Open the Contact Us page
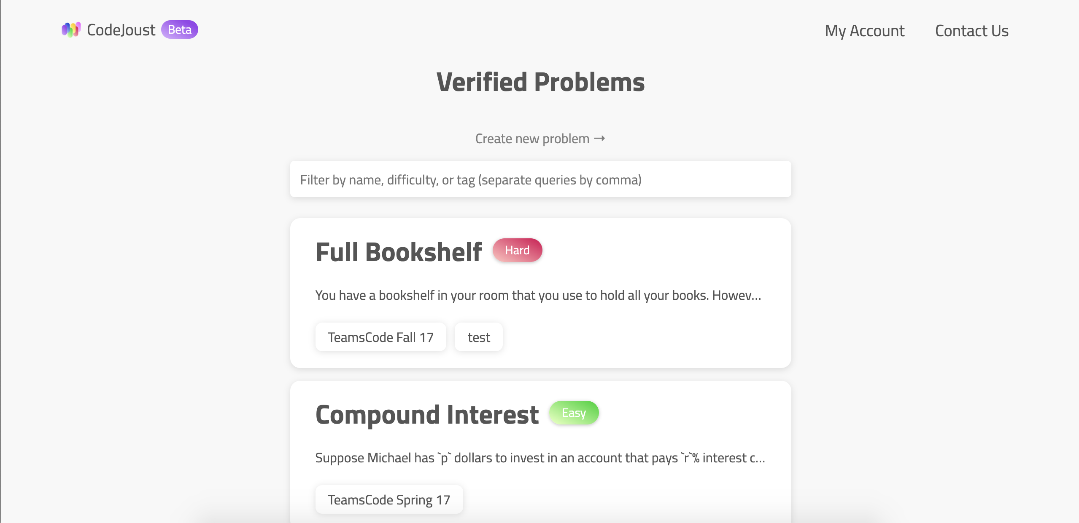This screenshot has width=1079, height=523. (x=971, y=31)
